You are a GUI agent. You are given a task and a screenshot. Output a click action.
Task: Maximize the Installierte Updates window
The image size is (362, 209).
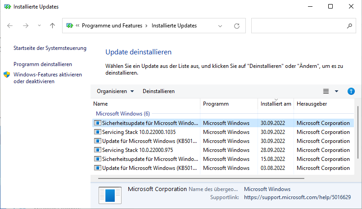330,7
